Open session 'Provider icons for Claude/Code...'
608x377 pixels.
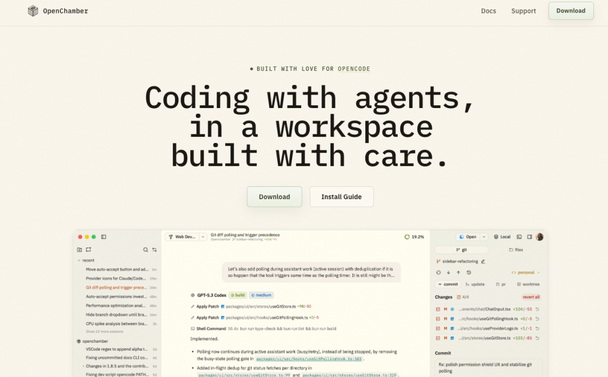pyautogui.click(x=115, y=279)
